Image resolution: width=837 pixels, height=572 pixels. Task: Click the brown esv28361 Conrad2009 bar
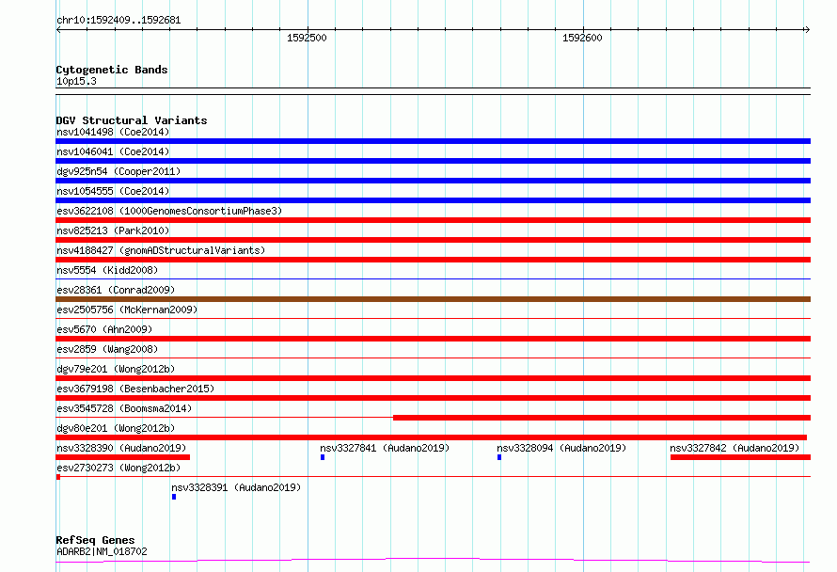tap(433, 299)
